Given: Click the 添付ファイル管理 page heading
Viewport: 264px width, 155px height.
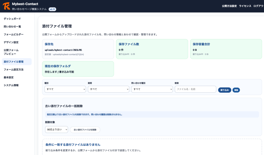Looking at the screenshot, I should pos(57,26).
